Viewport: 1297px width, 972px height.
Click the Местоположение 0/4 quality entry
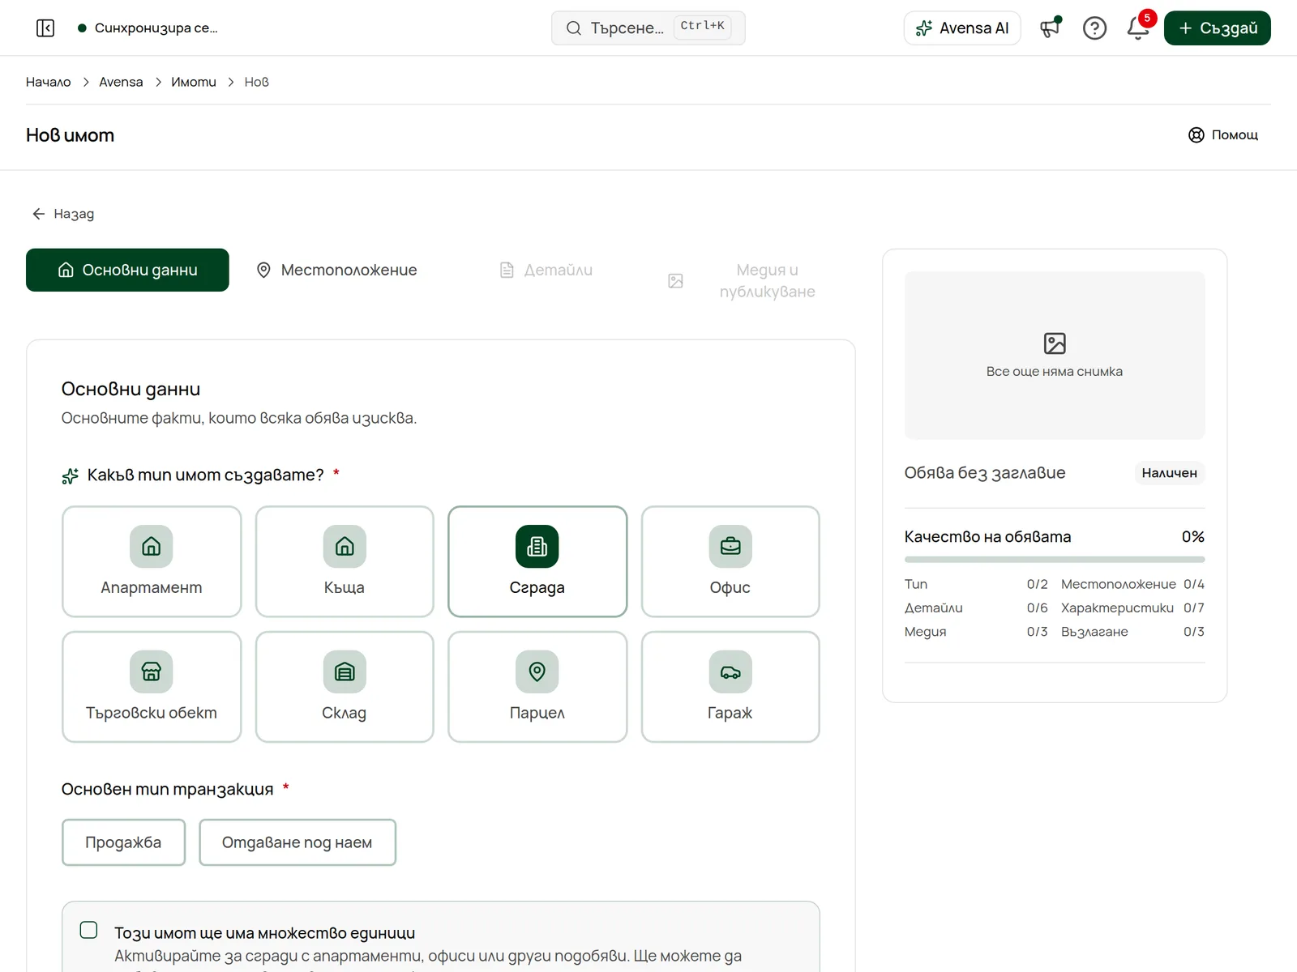1132,584
